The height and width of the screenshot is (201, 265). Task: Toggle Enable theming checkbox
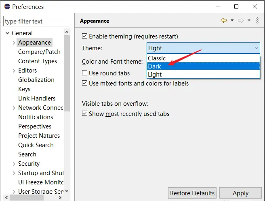85,36
